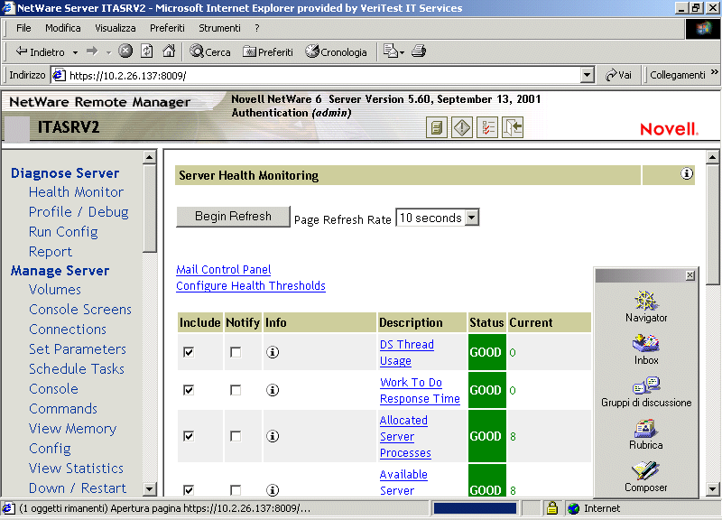Open Gruppi di discussione icon
The image size is (722, 520).
[x=645, y=385]
